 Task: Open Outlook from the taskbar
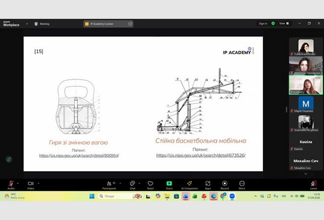tap(186, 196)
